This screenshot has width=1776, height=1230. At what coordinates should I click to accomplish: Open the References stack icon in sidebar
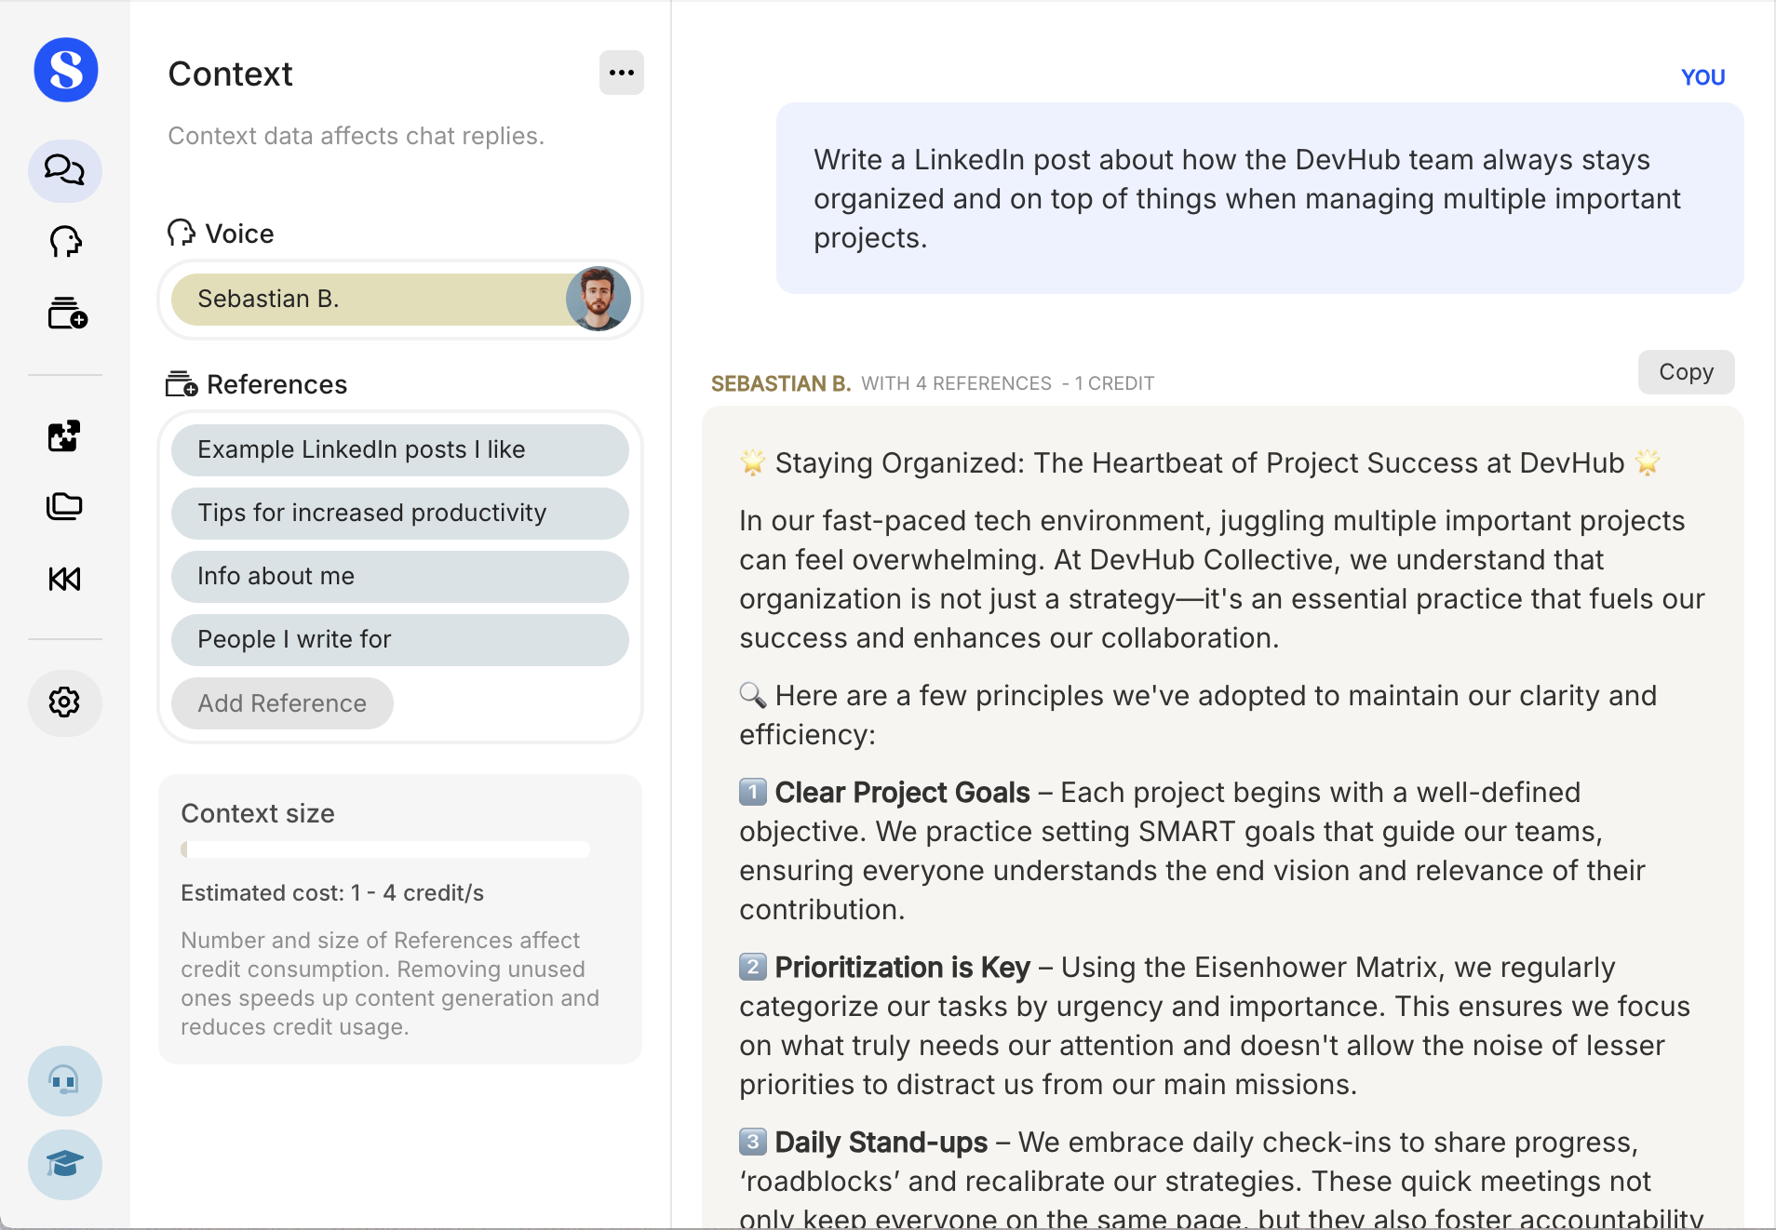tap(66, 314)
